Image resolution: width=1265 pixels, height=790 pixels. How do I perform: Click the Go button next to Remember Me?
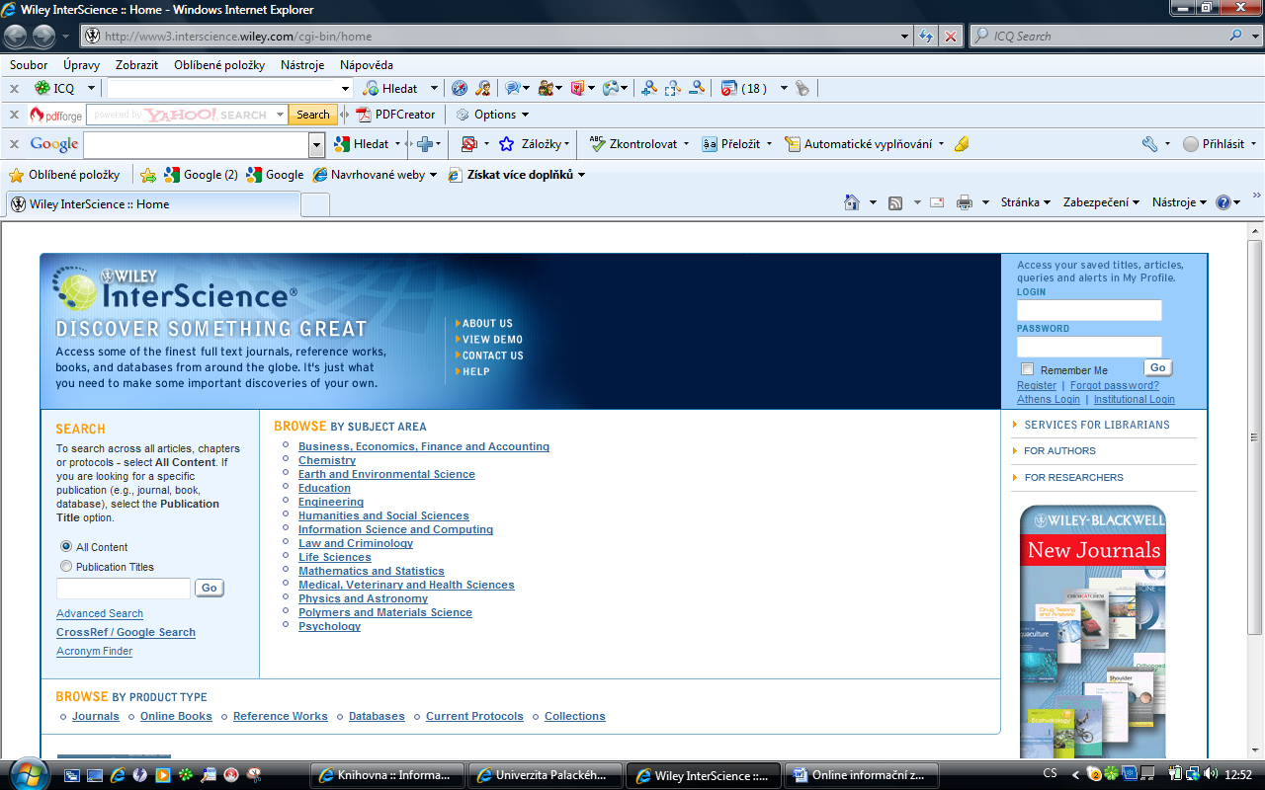click(x=1158, y=367)
